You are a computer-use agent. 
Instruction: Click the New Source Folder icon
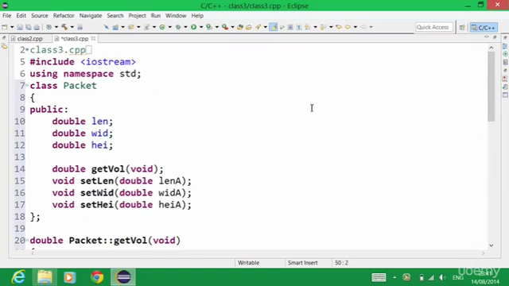[x=131, y=27]
